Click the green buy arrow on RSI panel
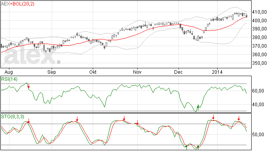Viewport: 270px width, 151px height. [198, 108]
